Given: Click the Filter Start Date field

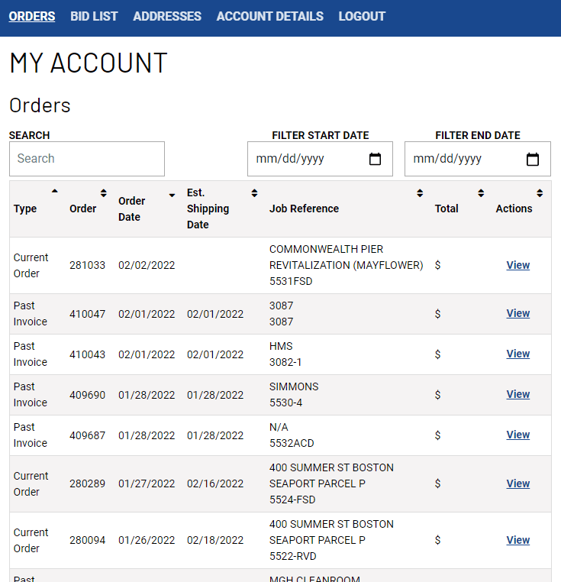Looking at the screenshot, I should pyautogui.click(x=320, y=159).
